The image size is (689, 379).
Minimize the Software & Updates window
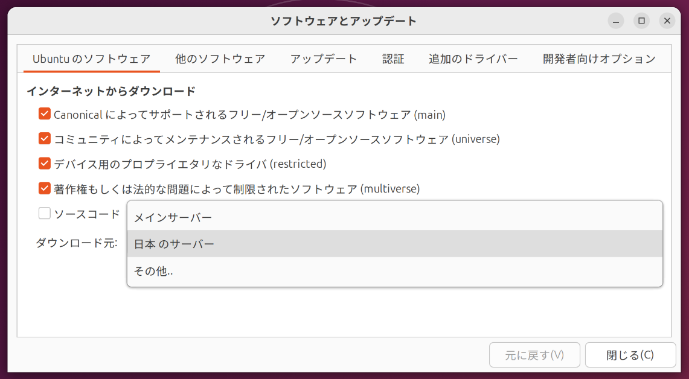coord(616,21)
